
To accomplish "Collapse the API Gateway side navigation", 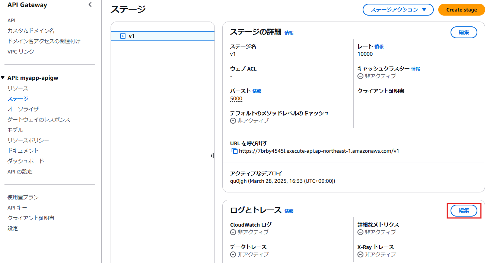I will pos(90,5).
